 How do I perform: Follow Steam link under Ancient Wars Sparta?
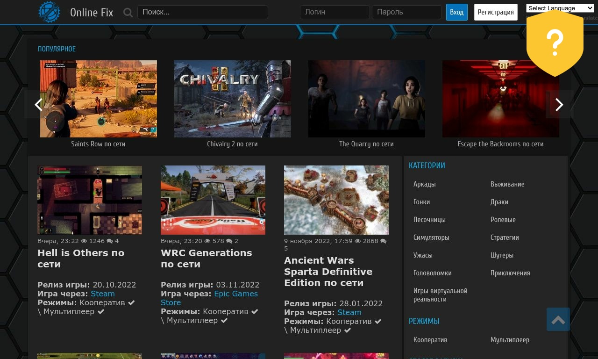tap(349, 312)
